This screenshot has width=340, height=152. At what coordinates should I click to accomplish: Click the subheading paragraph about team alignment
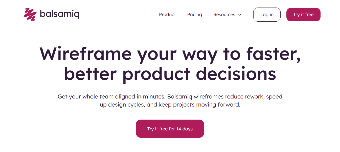170,100
